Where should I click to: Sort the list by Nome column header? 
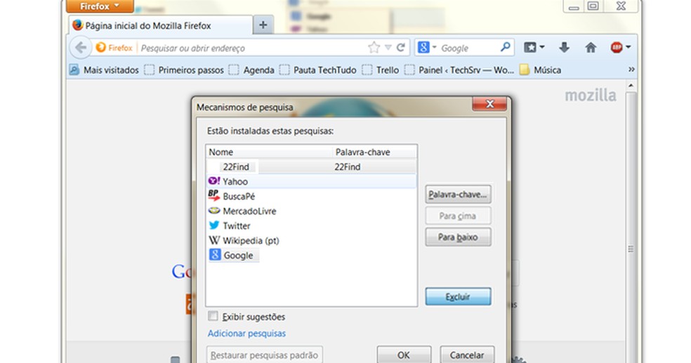269,152
